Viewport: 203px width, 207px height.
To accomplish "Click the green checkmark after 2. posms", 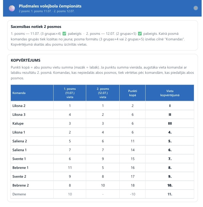I will [x=140, y=34].
